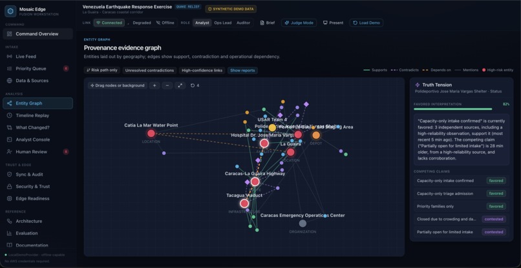
Task: Select the USAR Team 4 yellow node
Action: pos(272,127)
